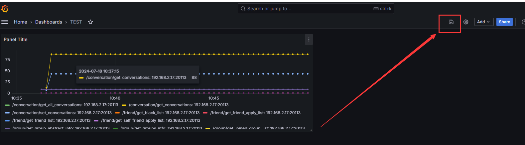Focus the Search or jump to field
The width and height of the screenshot is (525, 145).
[x=306, y=9]
